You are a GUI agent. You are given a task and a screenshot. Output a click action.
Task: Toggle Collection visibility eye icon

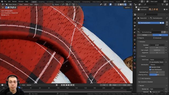(x=167, y=9)
